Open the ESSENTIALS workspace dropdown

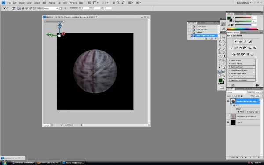click(244, 3)
